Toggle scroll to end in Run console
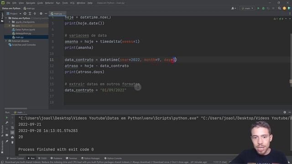The width and height of the screenshot is (292, 164). tap(12, 133)
